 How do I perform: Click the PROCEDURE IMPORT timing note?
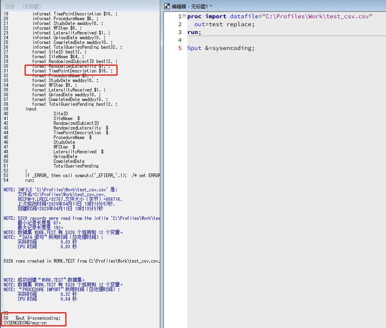point(51,289)
